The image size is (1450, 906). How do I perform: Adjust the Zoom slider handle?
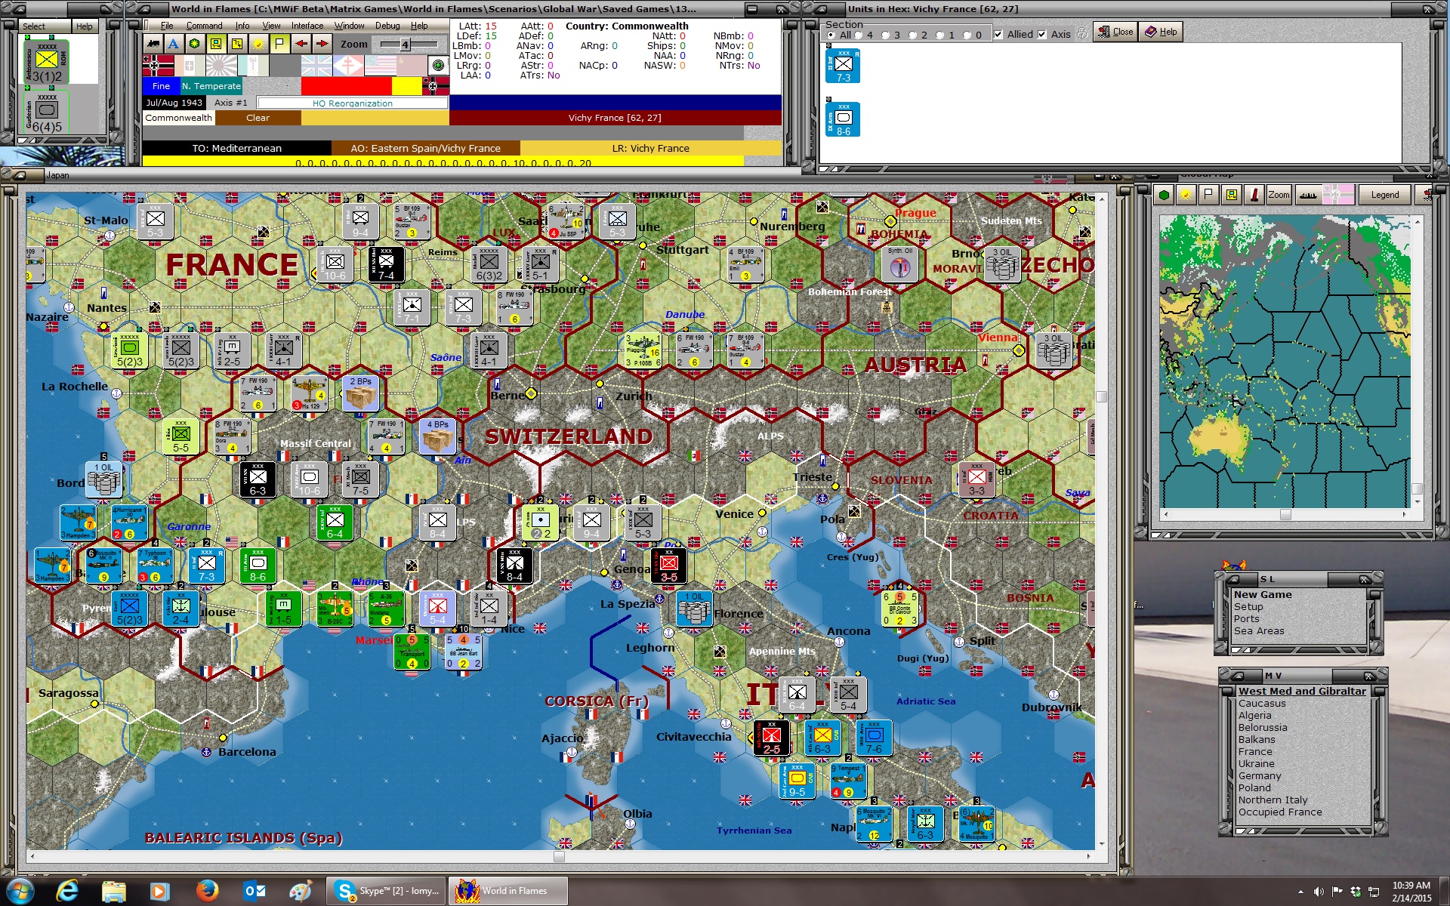[x=405, y=45]
